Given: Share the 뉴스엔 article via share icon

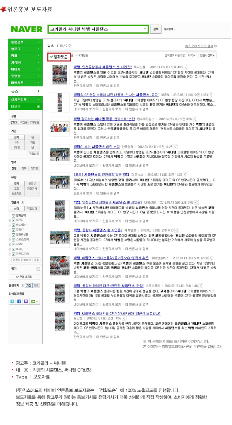Looking at the screenshot, I should [x=124, y=318].
